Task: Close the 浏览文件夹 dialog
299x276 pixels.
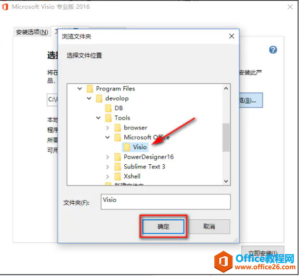Action: click(x=231, y=36)
